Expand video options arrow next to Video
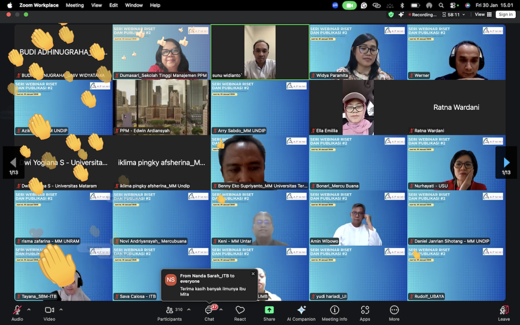The image size is (520, 325). click(x=61, y=310)
